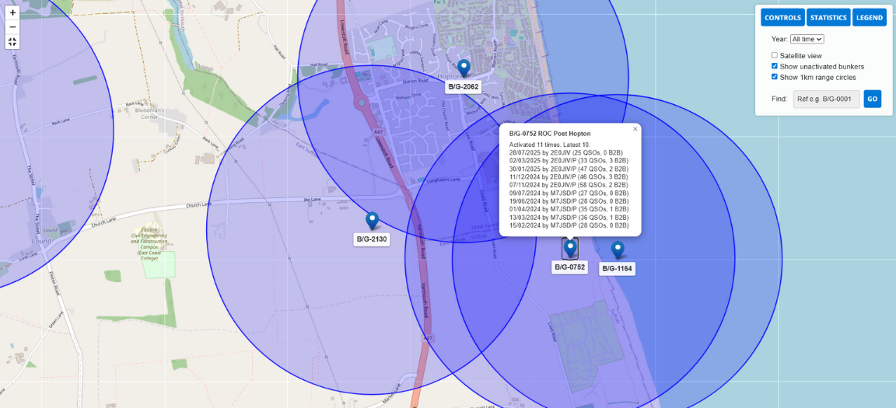Close the ROC Post Hopton popup
The width and height of the screenshot is (896, 408).
coord(635,129)
